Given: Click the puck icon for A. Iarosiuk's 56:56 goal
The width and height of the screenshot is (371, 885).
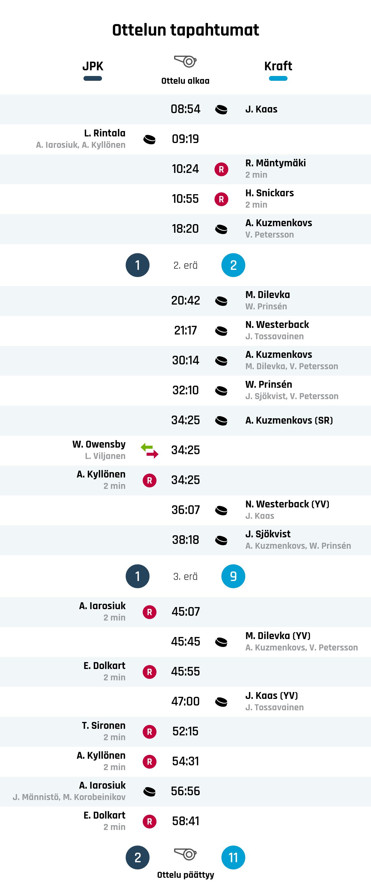Looking at the screenshot, I should (x=149, y=792).
